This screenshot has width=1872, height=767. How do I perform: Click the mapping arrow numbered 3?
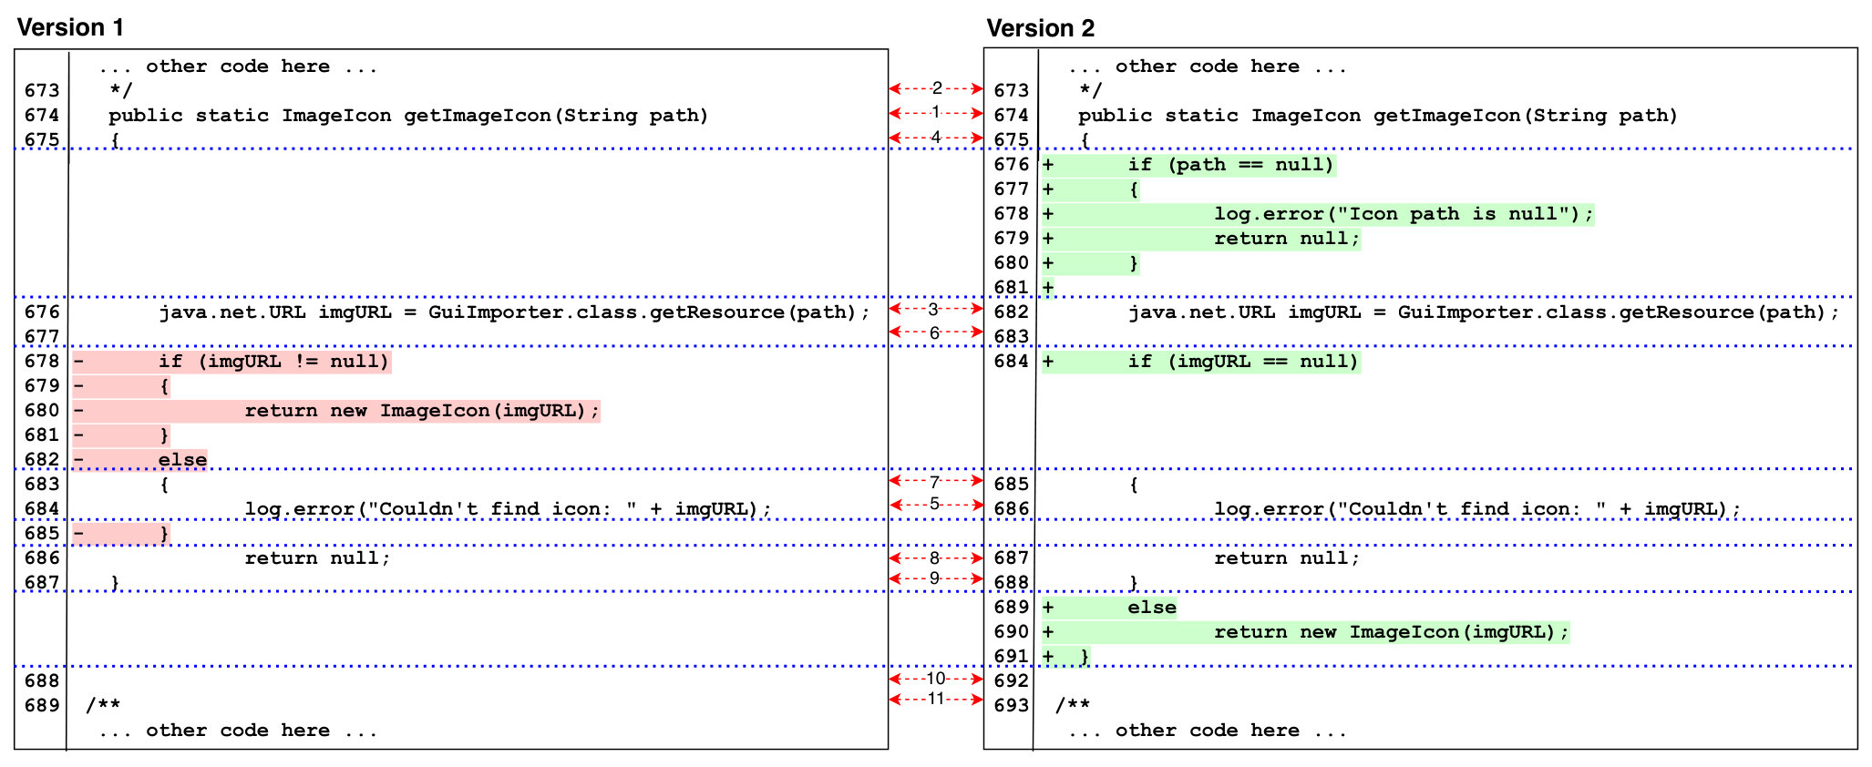tap(936, 309)
